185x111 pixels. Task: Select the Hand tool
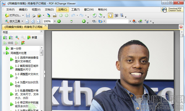pos(111,15)
